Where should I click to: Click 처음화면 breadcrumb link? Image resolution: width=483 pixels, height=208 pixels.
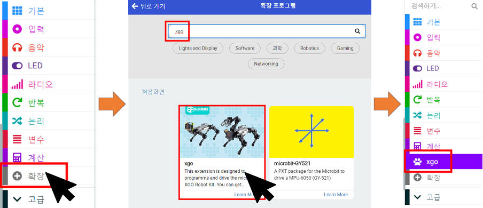point(153,92)
